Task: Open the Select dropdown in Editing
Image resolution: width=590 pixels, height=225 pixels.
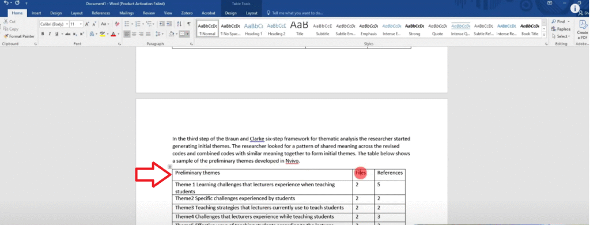Action: point(561,36)
